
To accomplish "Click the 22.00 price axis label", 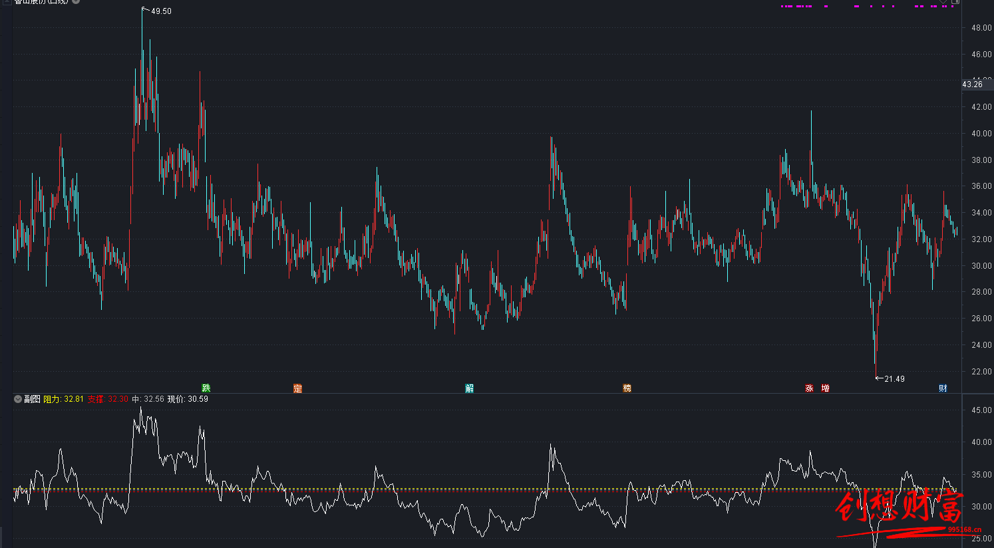I will [981, 372].
